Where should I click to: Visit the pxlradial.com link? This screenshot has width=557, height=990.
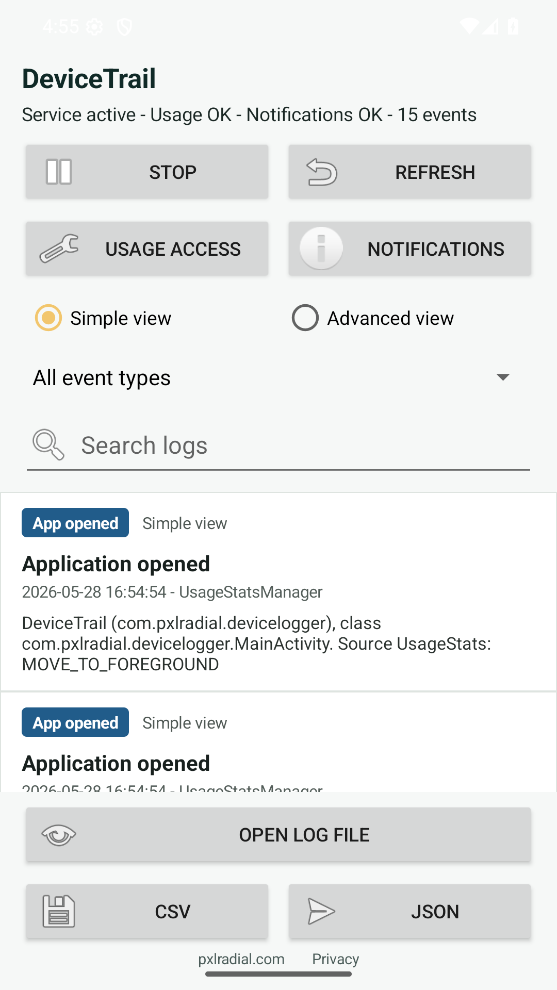point(241,959)
